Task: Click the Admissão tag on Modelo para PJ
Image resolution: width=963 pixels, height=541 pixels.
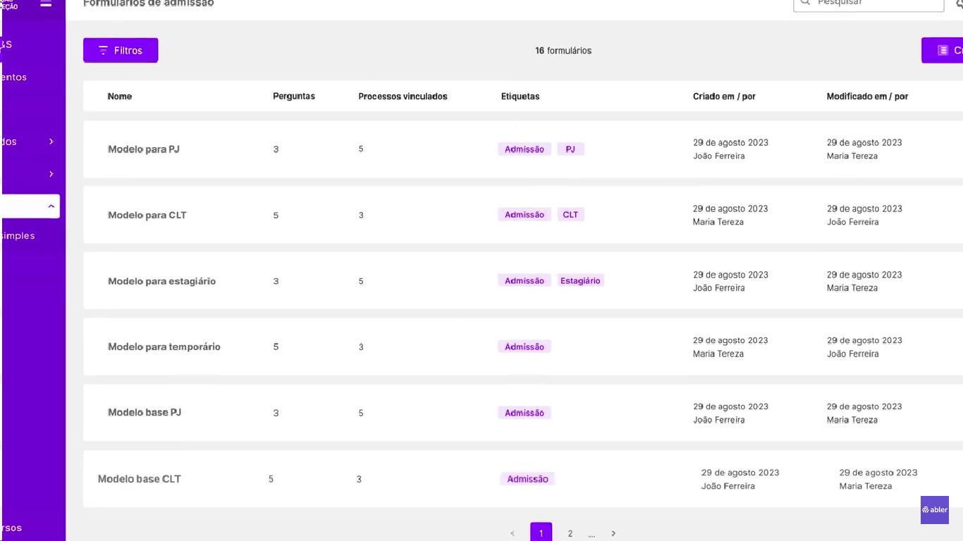Action: 524,149
